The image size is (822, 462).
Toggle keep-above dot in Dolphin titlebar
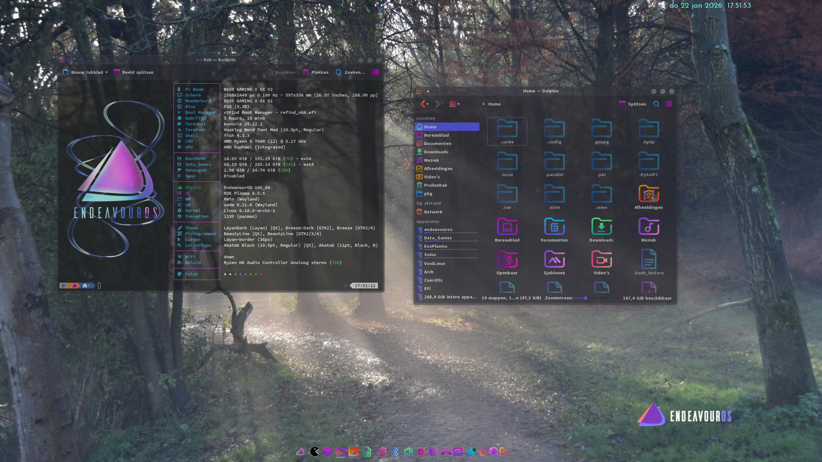click(x=428, y=91)
